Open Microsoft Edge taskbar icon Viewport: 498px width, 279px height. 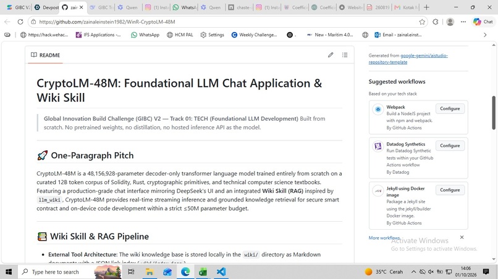(185, 272)
